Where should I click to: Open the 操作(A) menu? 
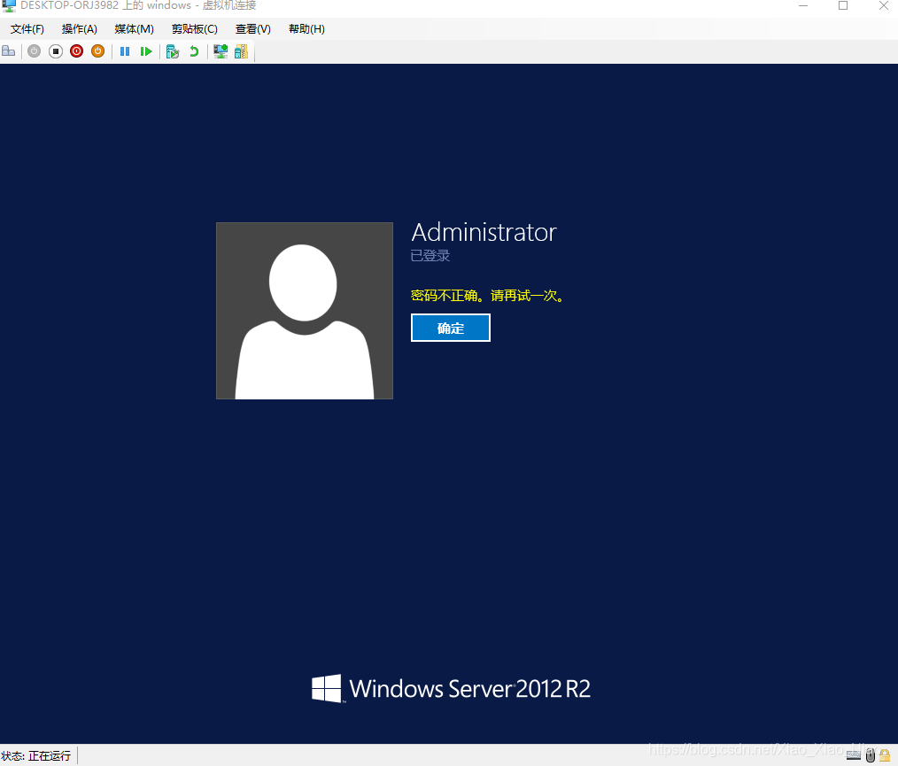(x=79, y=28)
